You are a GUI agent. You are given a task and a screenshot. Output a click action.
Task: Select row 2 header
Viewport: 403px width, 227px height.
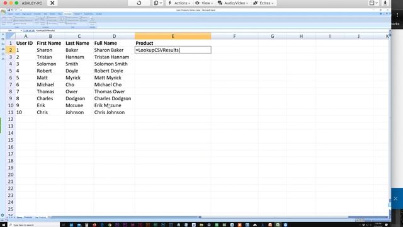(11, 50)
